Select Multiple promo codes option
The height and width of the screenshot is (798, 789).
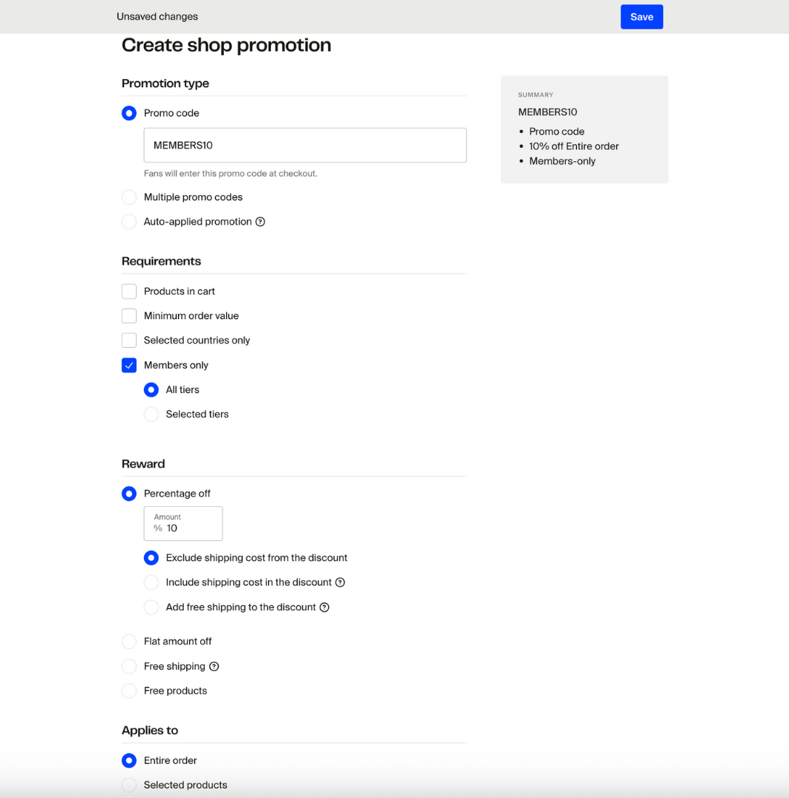tap(129, 197)
